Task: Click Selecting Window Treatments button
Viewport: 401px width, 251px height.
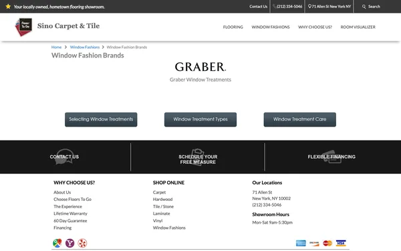Action: [x=101, y=120]
